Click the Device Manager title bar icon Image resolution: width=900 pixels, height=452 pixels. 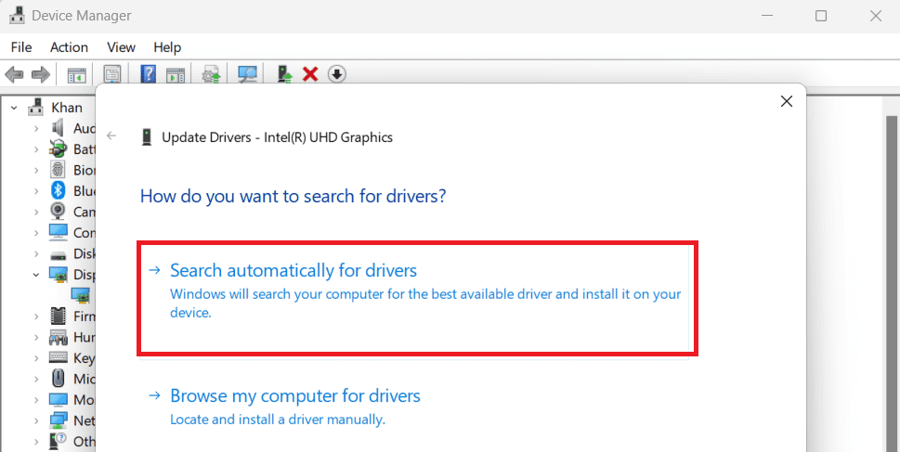(18, 16)
